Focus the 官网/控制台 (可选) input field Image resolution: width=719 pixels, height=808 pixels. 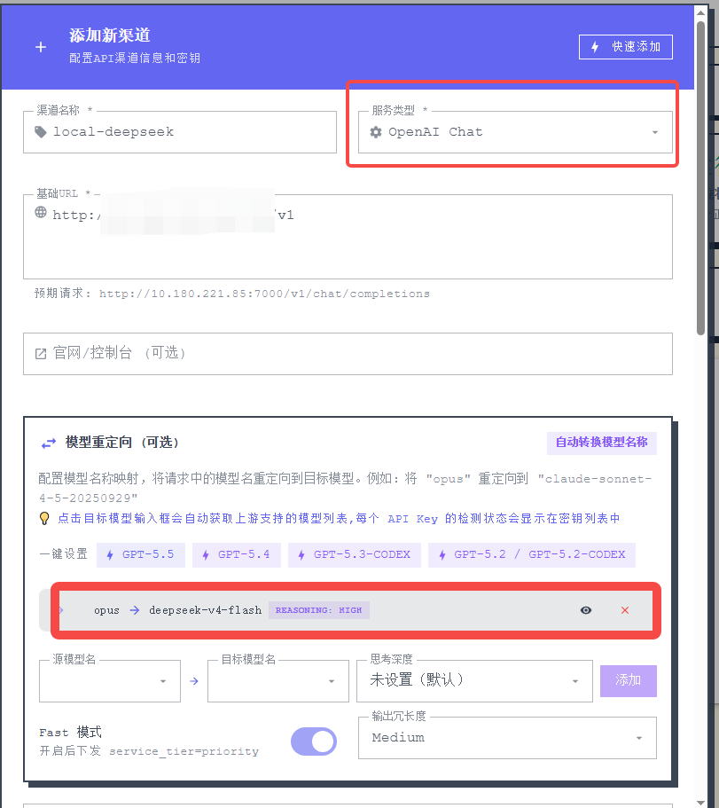tap(348, 354)
